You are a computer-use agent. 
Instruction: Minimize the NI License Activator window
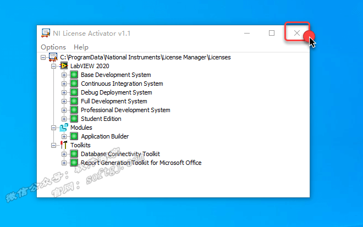(x=247, y=33)
